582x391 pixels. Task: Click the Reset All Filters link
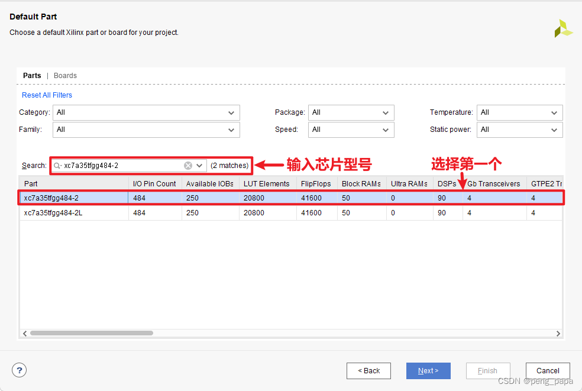(47, 95)
